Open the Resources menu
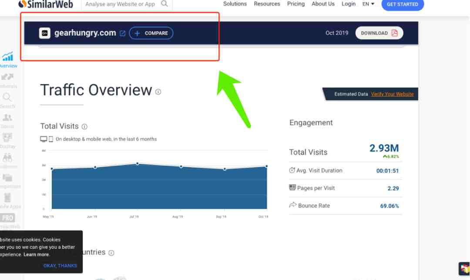This screenshot has height=280, width=470. (267, 4)
